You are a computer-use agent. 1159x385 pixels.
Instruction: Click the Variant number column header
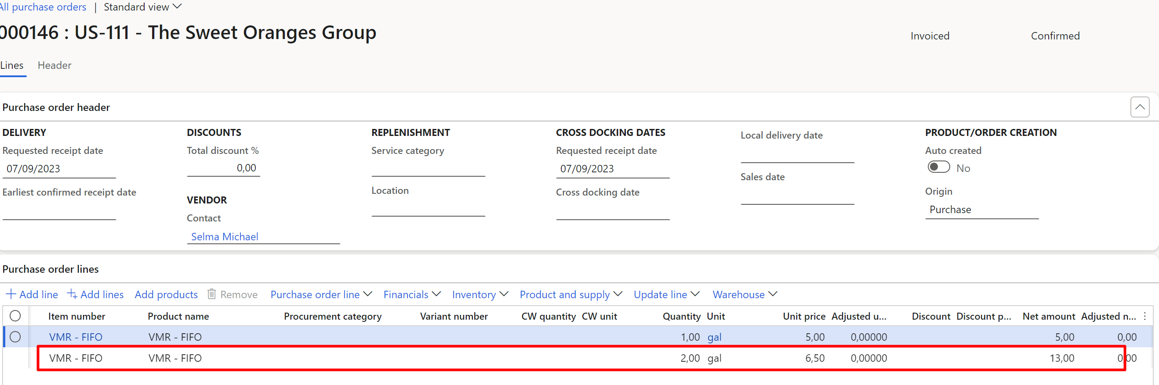pos(454,316)
